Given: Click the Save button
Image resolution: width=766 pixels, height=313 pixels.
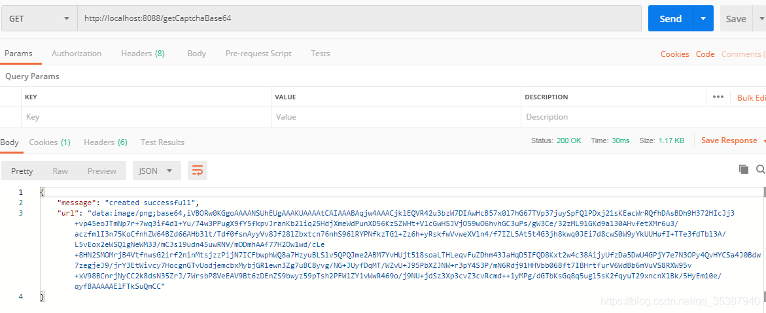Looking at the screenshot, I should tap(736, 18).
